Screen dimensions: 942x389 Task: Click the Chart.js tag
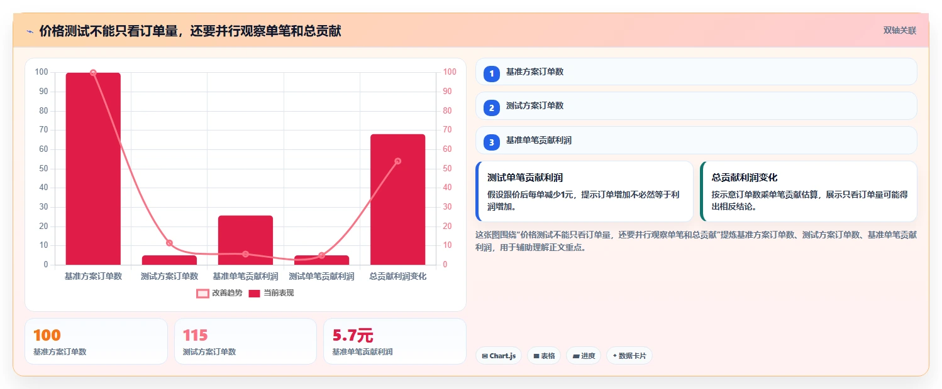point(499,356)
